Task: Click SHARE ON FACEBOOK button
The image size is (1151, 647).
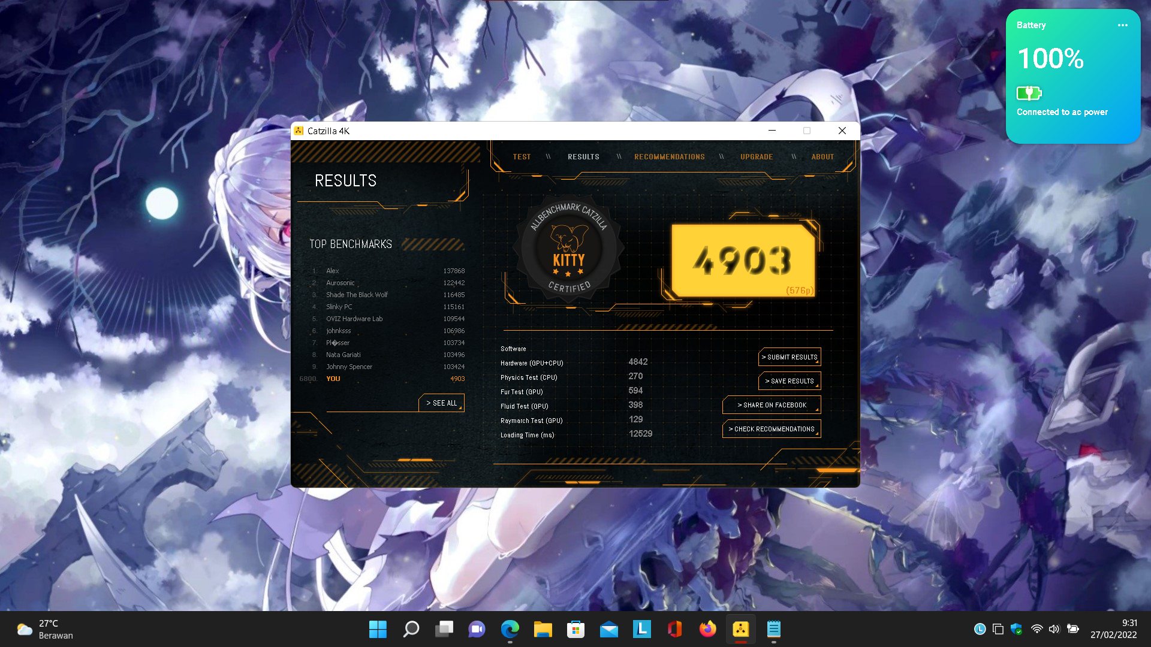Action: pyautogui.click(x=772, y=405)
